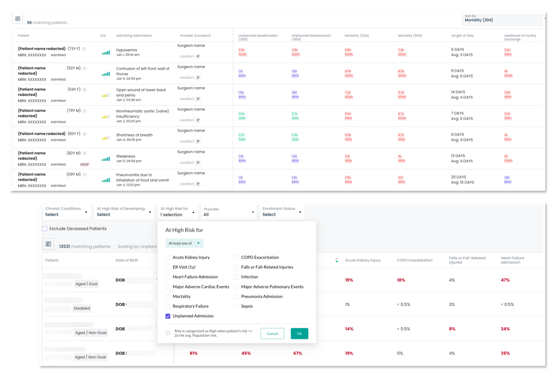
Task: Open the column settings icon above the 98 patients table
Action: coord(17,18)
